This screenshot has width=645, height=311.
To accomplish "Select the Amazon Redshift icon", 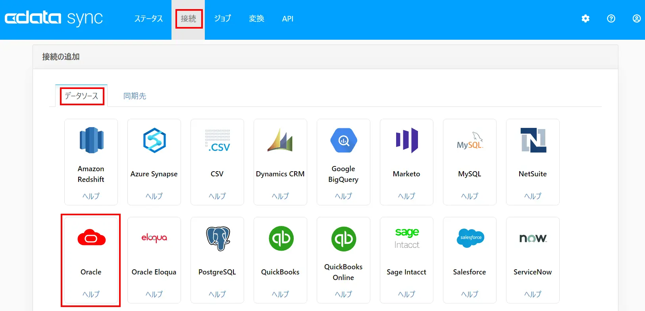I will pos(91,140).
